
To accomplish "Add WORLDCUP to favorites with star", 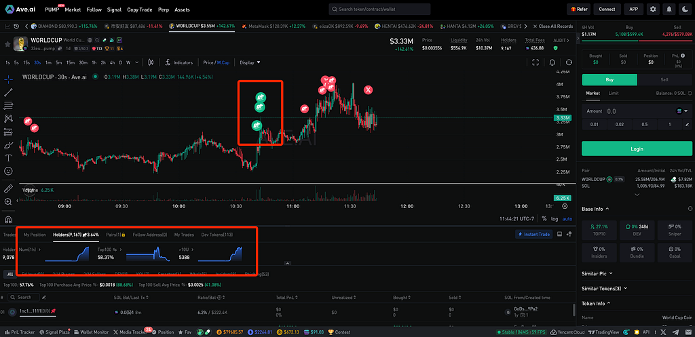I will click(7, 44).
